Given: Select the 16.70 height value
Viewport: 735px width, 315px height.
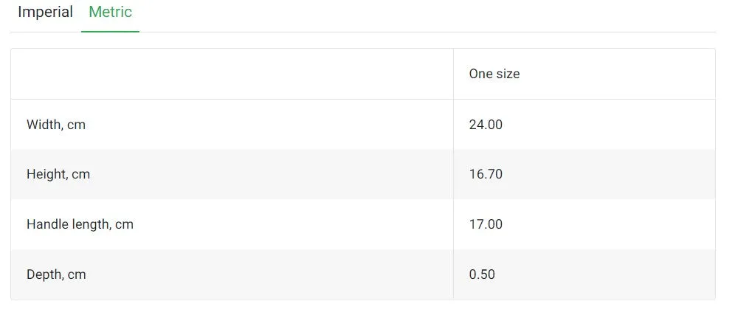Looking at the screenshot, I should 486,174.
